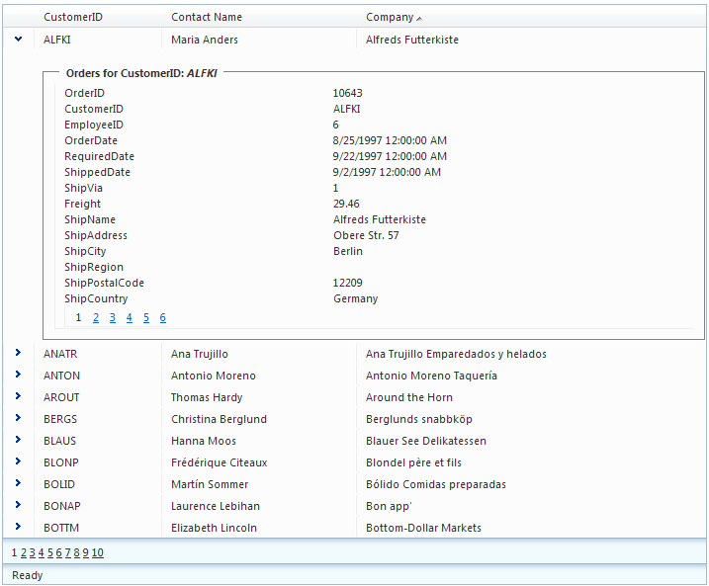Open customer grid page 6

[x=58, y=552]
